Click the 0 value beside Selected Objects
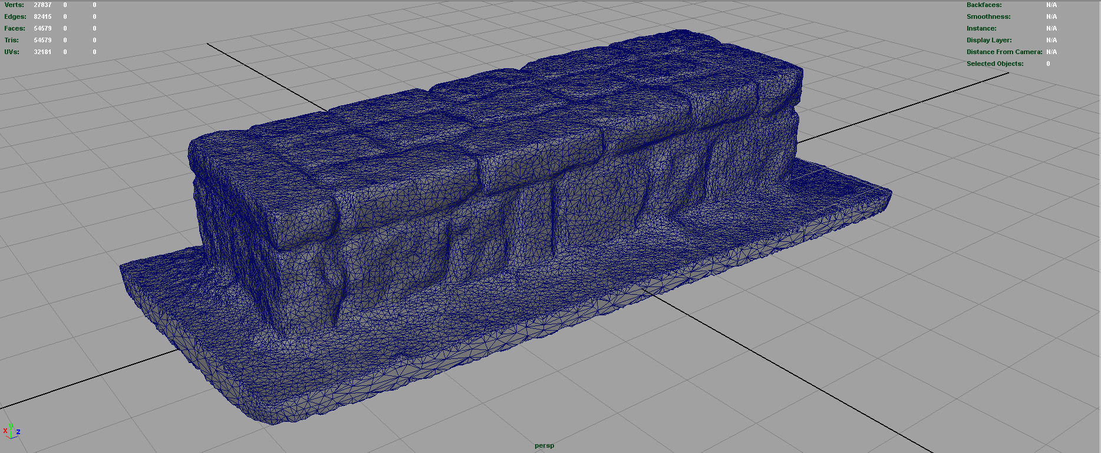Screen dimensions: 1101x453 coord(1048,64)
